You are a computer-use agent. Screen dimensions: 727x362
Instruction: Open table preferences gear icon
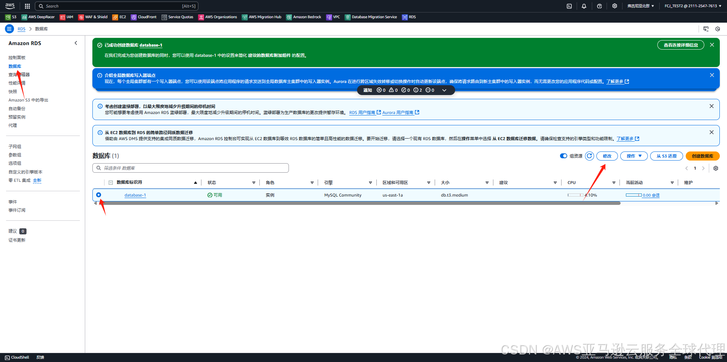coord(716,169)
